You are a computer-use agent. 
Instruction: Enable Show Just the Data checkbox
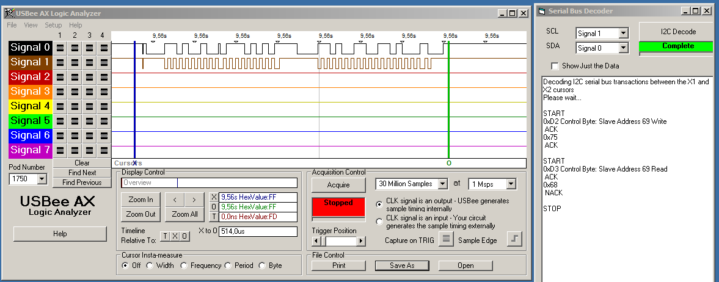click(x=555, y=66)
